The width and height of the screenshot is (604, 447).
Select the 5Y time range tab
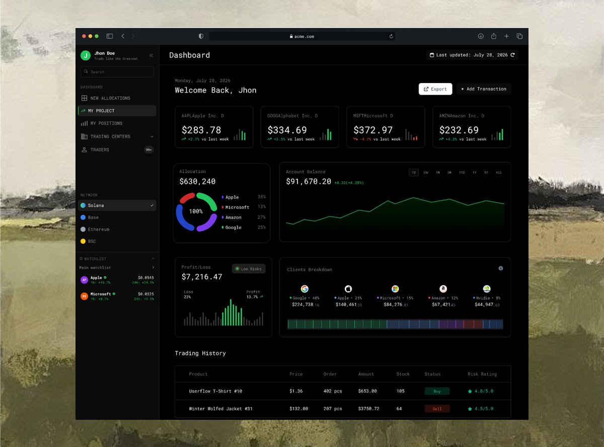click(x=486, y=173)
